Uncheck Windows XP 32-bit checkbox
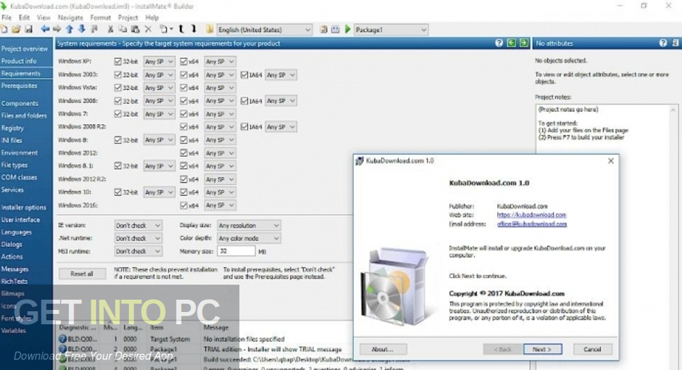This screenshot has height=370, width=682. (x=117, y=61)
